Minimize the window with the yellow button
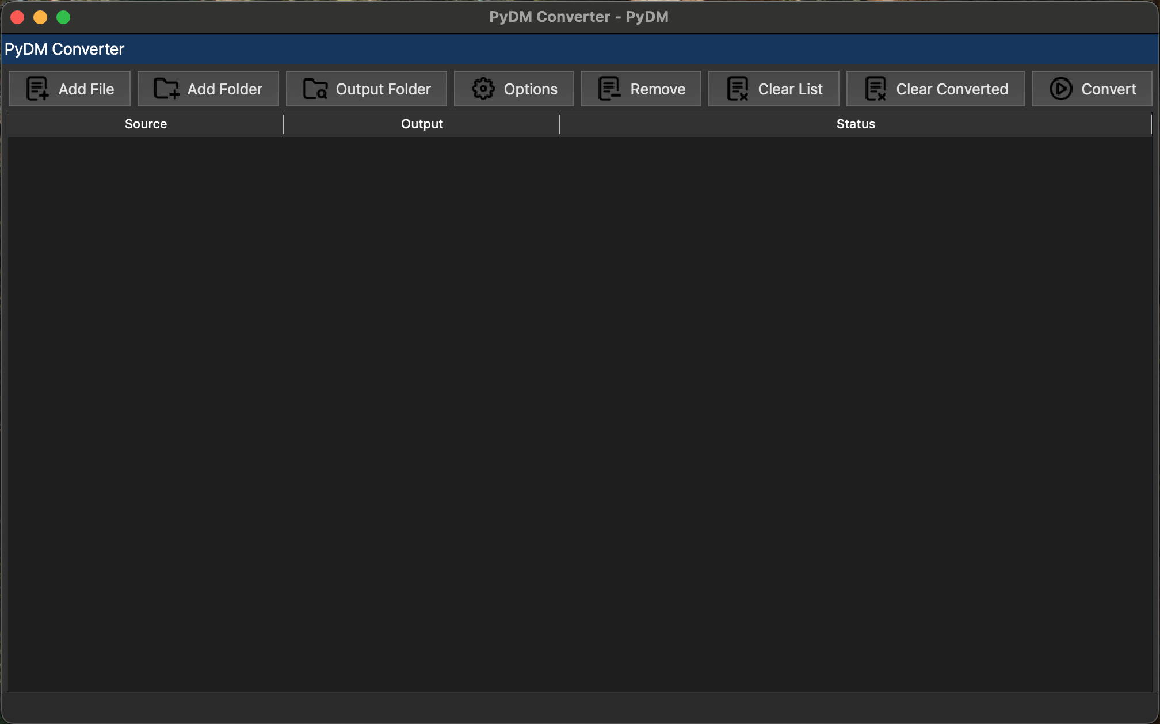 40,17
